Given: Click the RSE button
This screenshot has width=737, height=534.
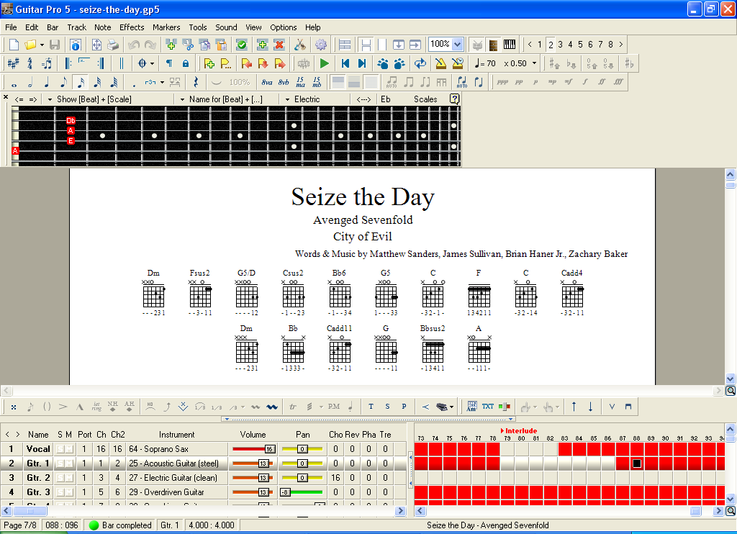Looking at the screenshot, I should tap(304, 63).
